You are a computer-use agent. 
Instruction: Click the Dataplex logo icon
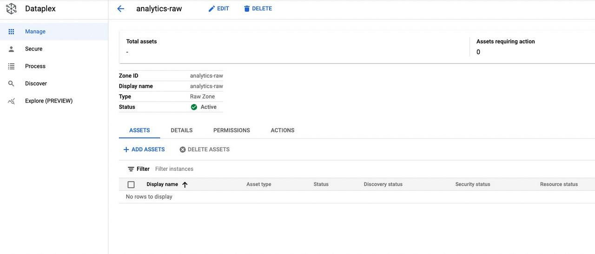[11, 8]
